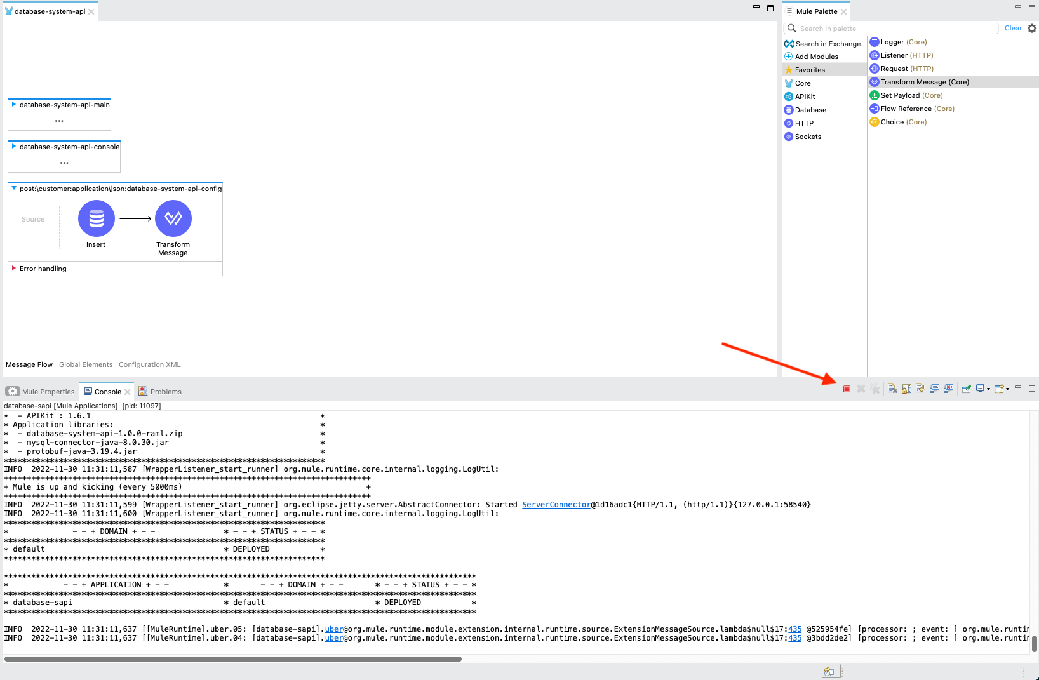Open the Problems tab
This screenshot has width=1039, height=680.
(x=165, y=392)
